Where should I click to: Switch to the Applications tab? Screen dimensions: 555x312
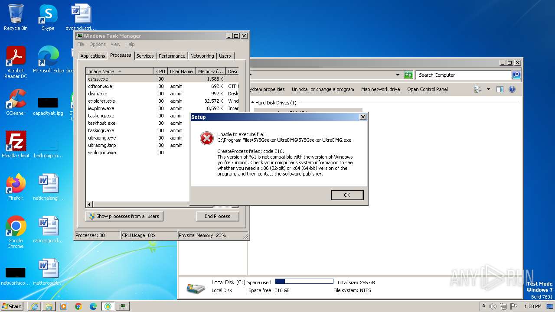[x=92, y=56]
